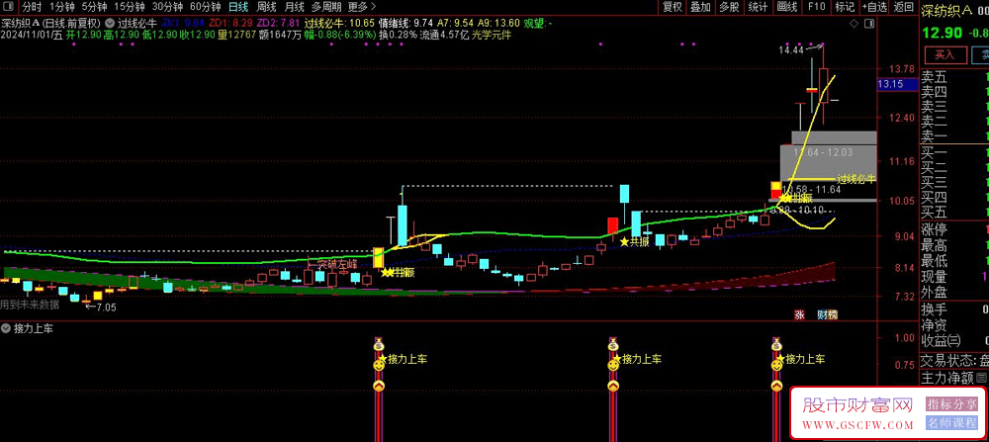This screenshot has width=989, height=442.
Task: Click the 用到未来数据 warning text
Action: pos(30,305)
